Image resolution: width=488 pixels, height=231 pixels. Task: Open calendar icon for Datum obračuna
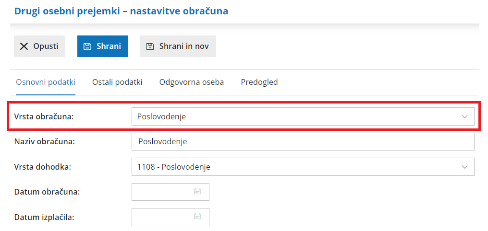pyautogui.click(x=197, y=191)
